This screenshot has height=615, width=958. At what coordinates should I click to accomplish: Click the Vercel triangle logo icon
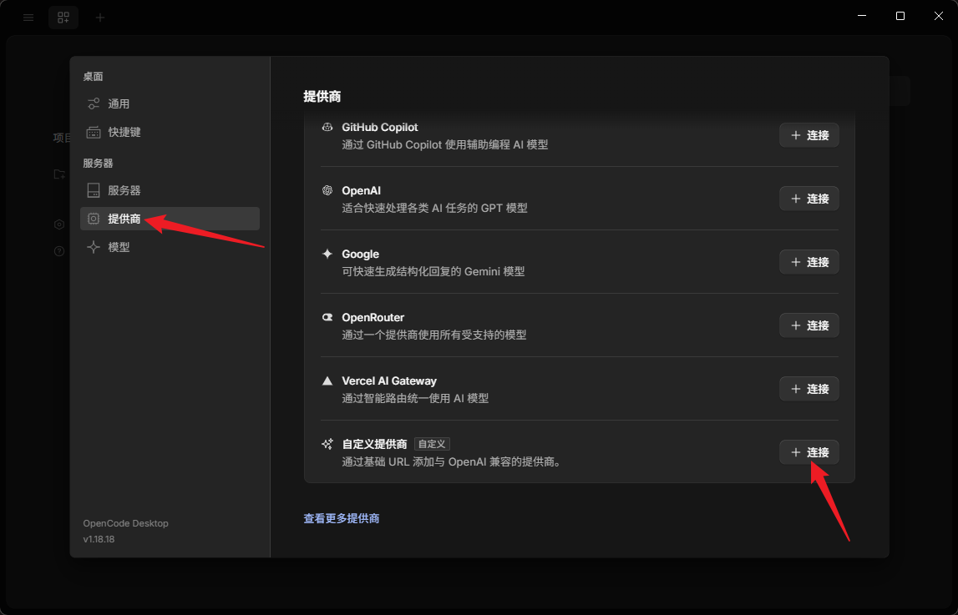(x=327, y=381)
